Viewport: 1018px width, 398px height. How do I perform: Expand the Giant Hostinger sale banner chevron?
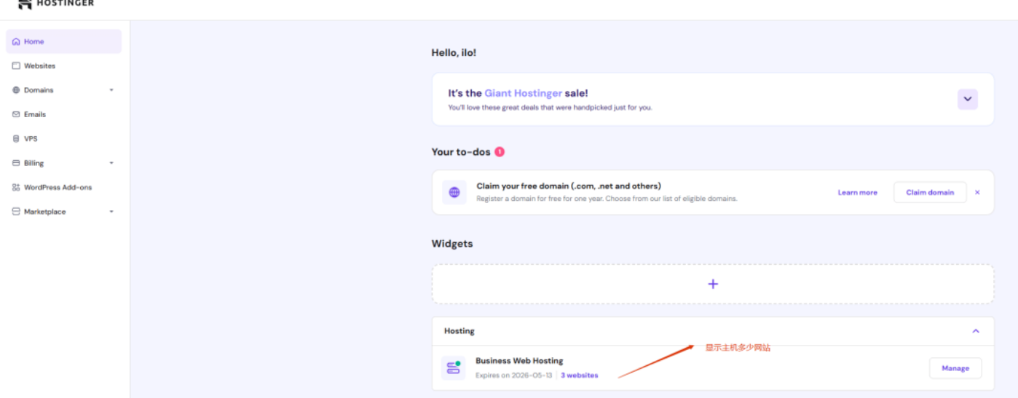967,99
